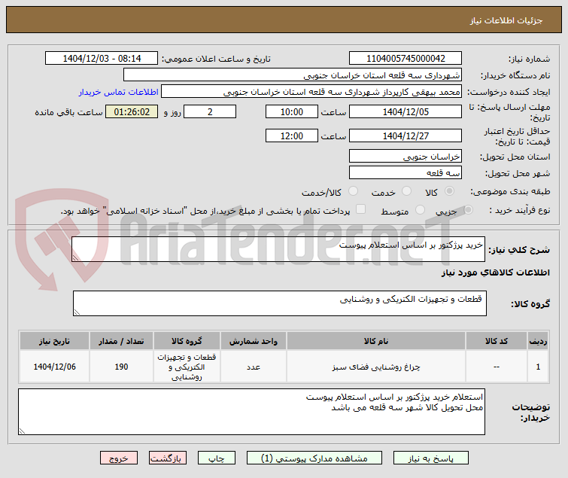This screenshot has height=478, width=568.
Task: Click the جزئیات اطلاعات نیاز header title
Action: pyautogui.click(x=506, y=20)
